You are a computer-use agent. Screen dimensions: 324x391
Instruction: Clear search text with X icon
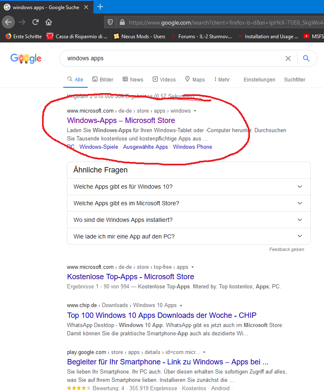(288, 58)
